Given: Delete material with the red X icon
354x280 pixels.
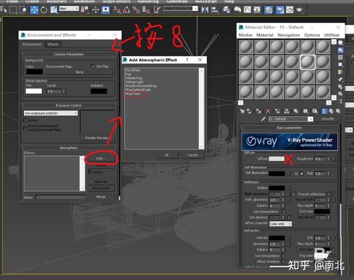Looking at the screenshot, I should (268, 110).
